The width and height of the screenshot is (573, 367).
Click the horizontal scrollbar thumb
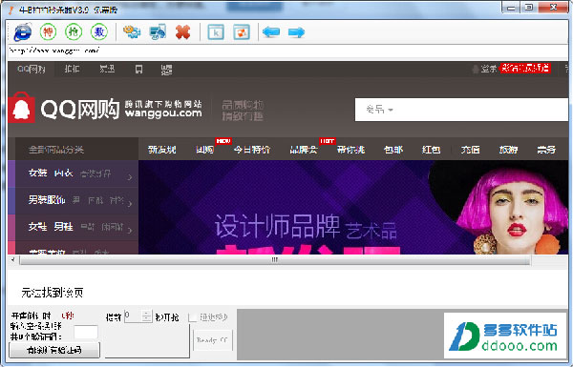click(274, 259)
